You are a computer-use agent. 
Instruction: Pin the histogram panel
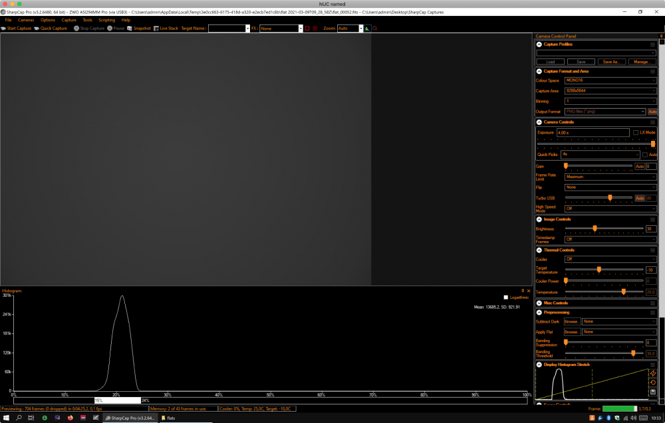point(523,291)
